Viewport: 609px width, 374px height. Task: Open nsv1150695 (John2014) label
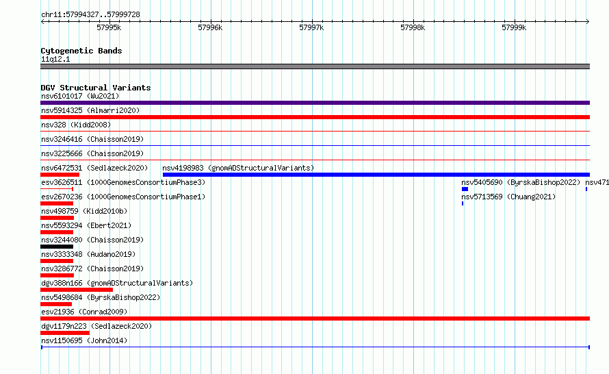click(84, 340)
